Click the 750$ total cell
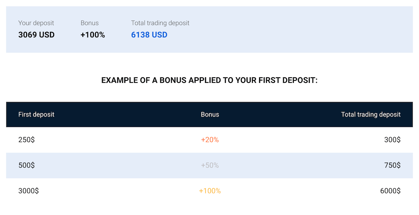This screenshot has width=419, height=215. pyautogui.click(x=392, y=165)
